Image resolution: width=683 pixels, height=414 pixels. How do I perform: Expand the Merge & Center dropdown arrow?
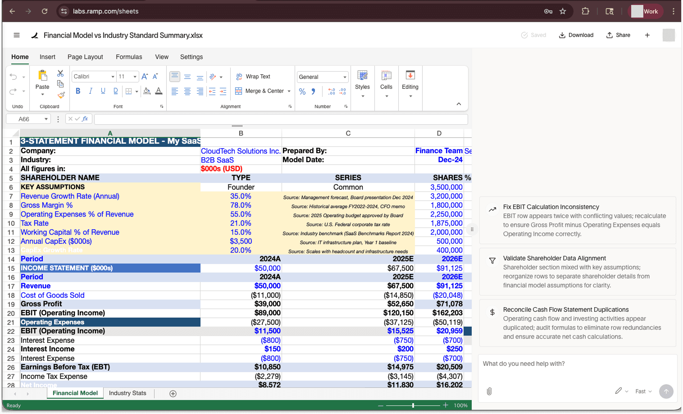(x=288, y=91)
